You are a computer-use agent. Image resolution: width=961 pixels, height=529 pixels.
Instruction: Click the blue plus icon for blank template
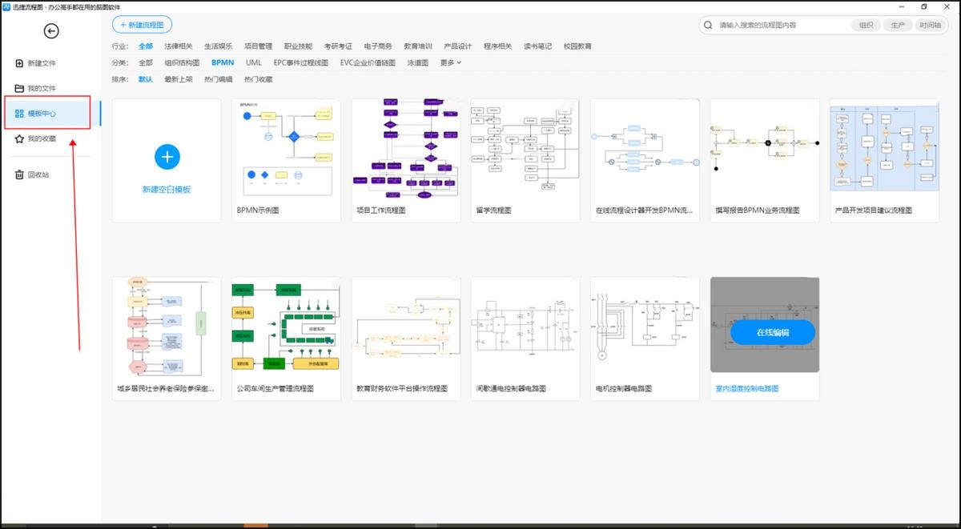tap(167, 157)
